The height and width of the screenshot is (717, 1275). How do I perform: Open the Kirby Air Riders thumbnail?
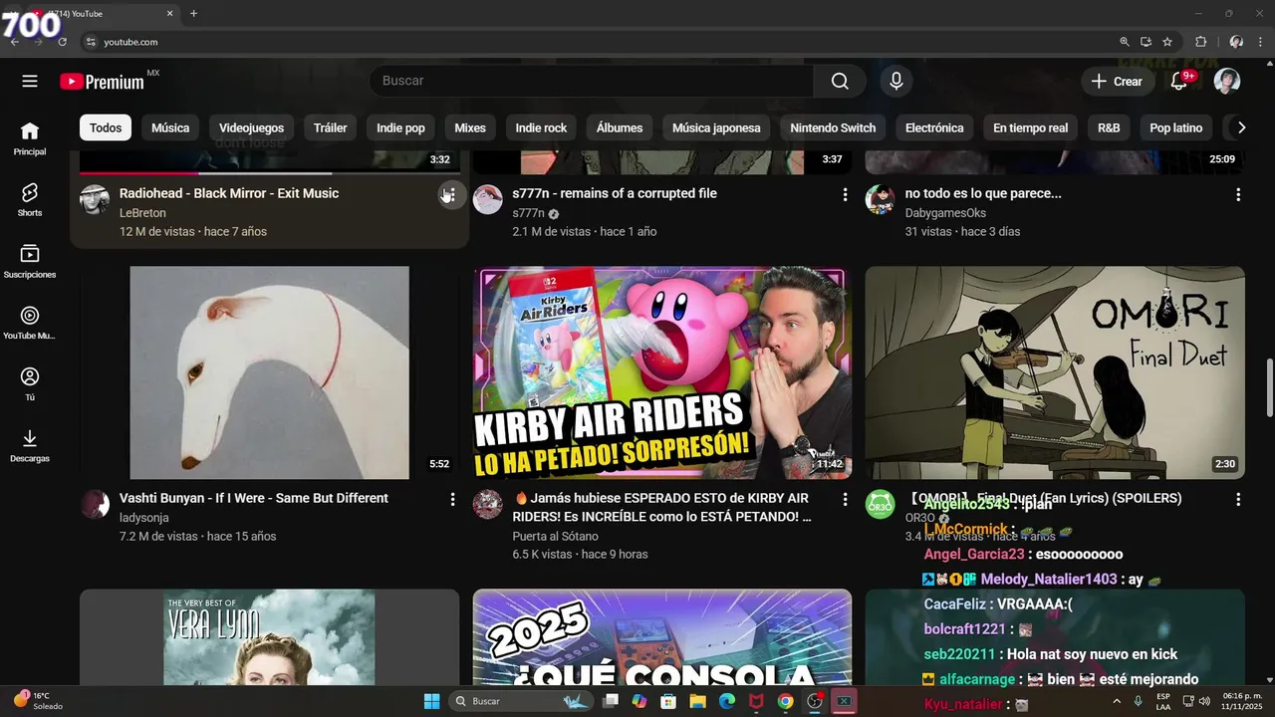[662, 372]
